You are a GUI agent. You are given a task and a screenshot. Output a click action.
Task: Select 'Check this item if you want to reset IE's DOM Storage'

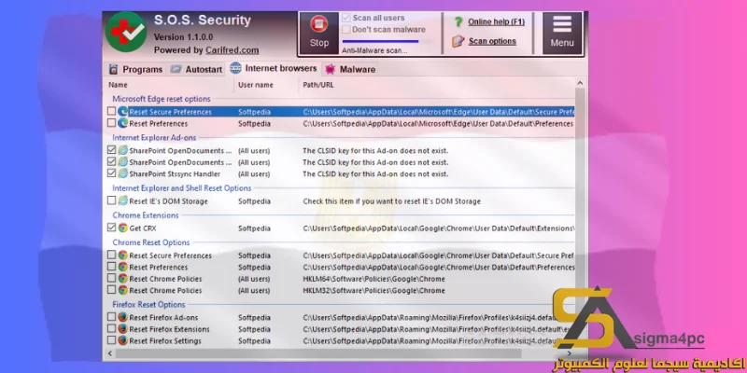pyautogui.click(x=391, y=201)
